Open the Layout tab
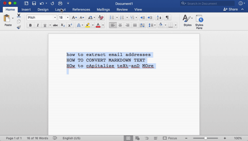 [60, 10]
